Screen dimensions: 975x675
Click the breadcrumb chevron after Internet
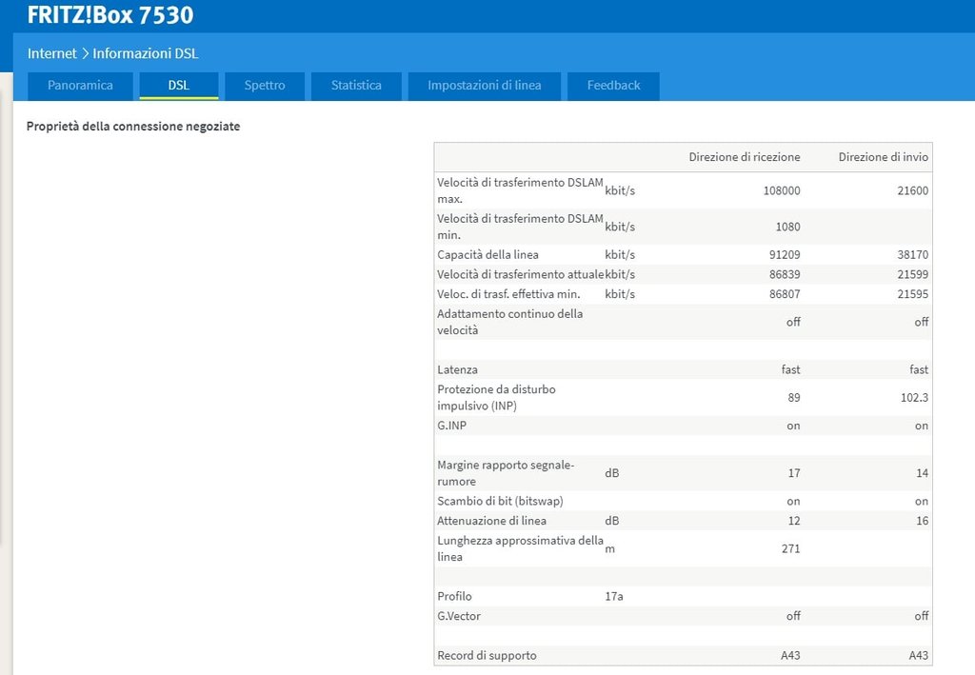pos(85,53)
